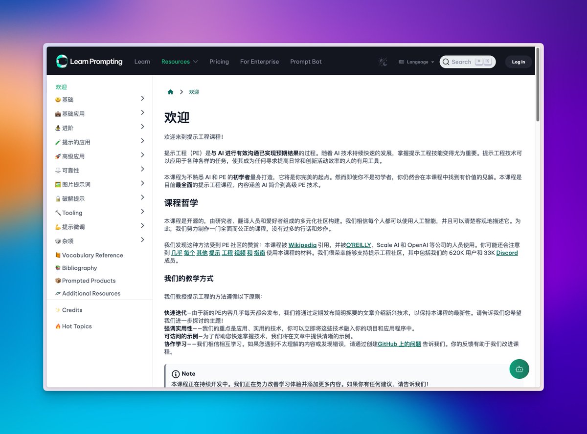Open For Enterprise page
The image size is (587, 434).
259,62
